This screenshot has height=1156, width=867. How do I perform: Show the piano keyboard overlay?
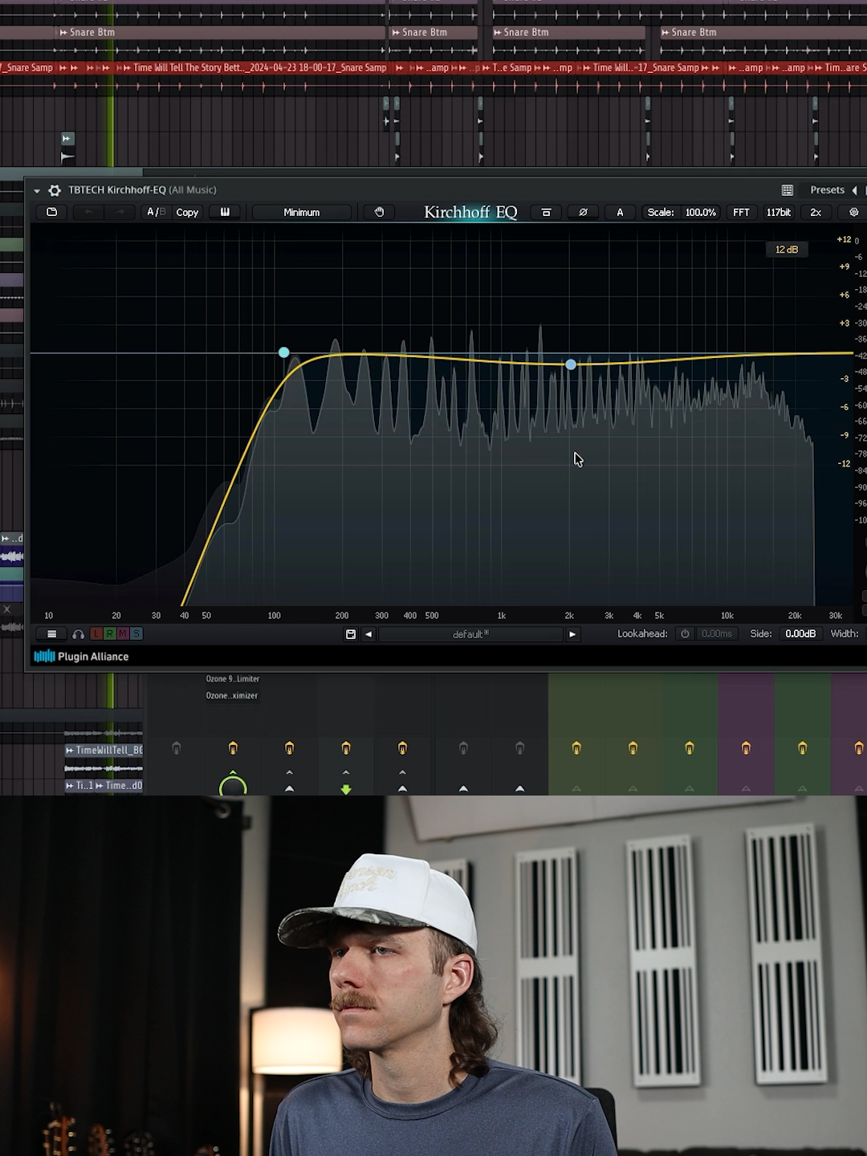[x=225, y=212]
